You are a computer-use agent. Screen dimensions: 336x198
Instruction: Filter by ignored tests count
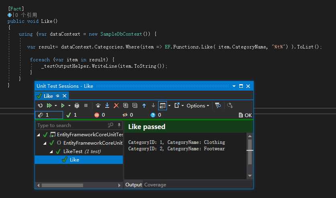click(128, 115)
